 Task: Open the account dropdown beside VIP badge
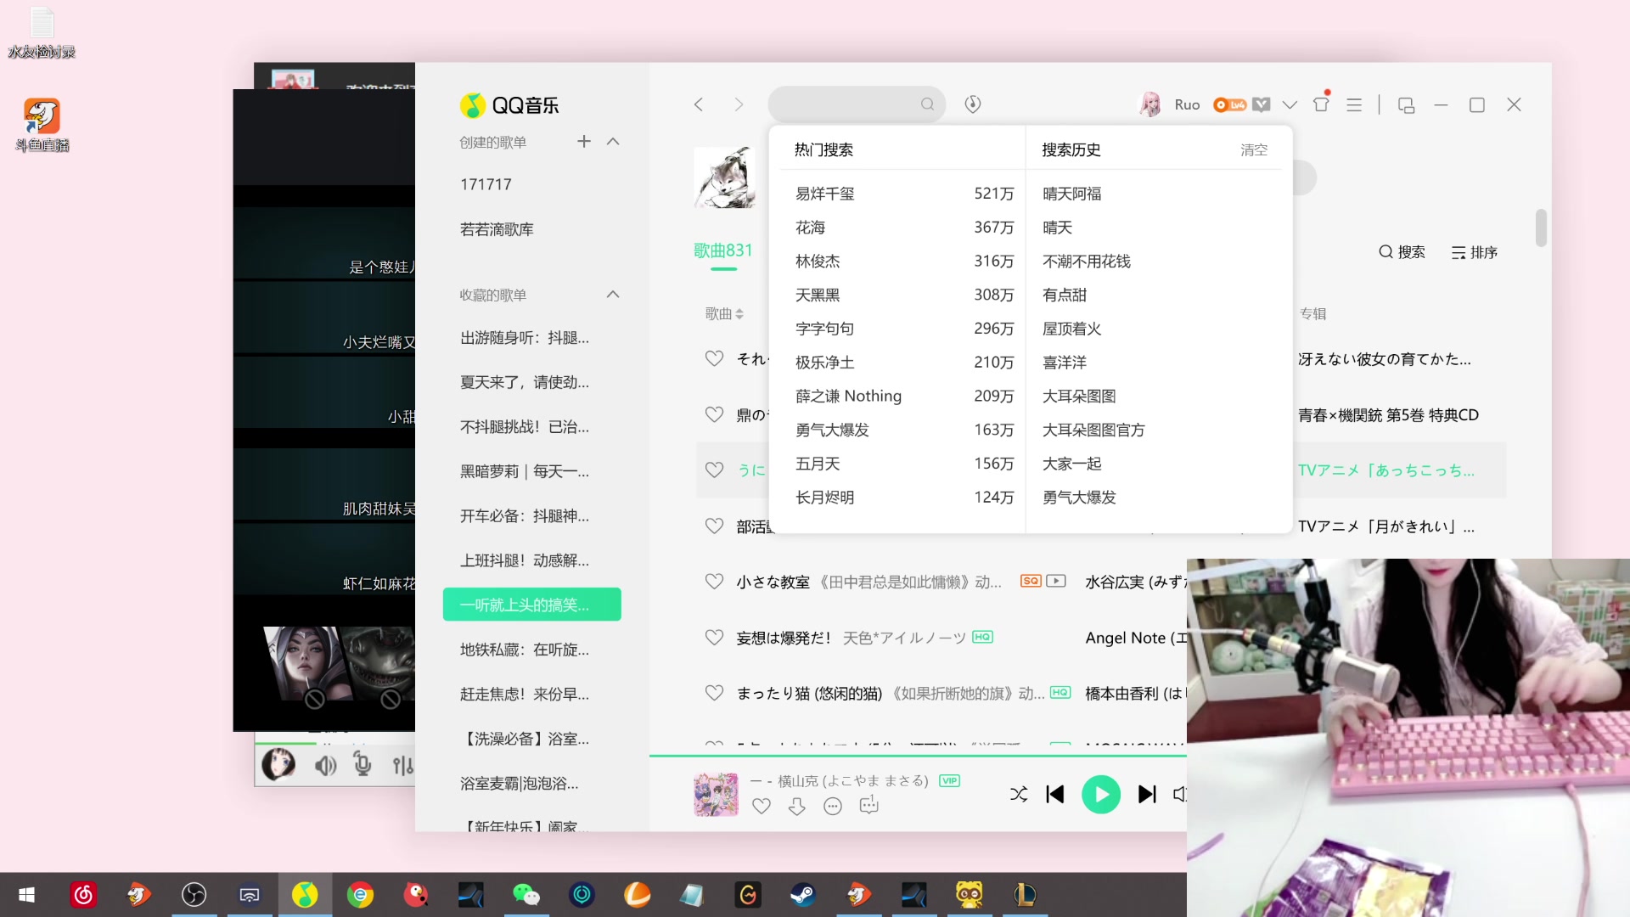tap(1290, 104)
